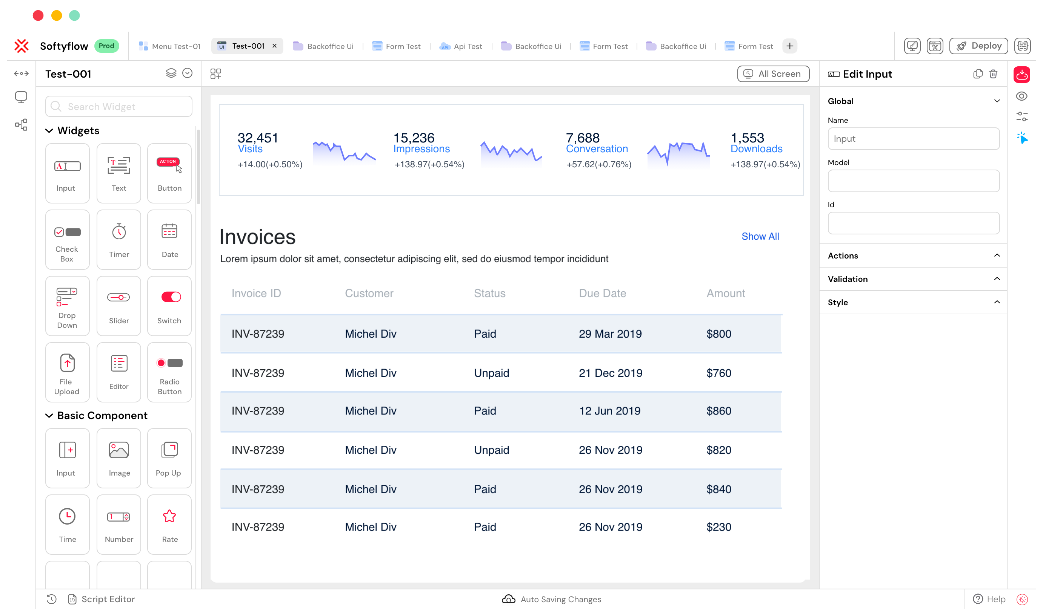1043x615 pixels.
Task: Expand the Actions section in Edit Input
Action: [913, 255]
